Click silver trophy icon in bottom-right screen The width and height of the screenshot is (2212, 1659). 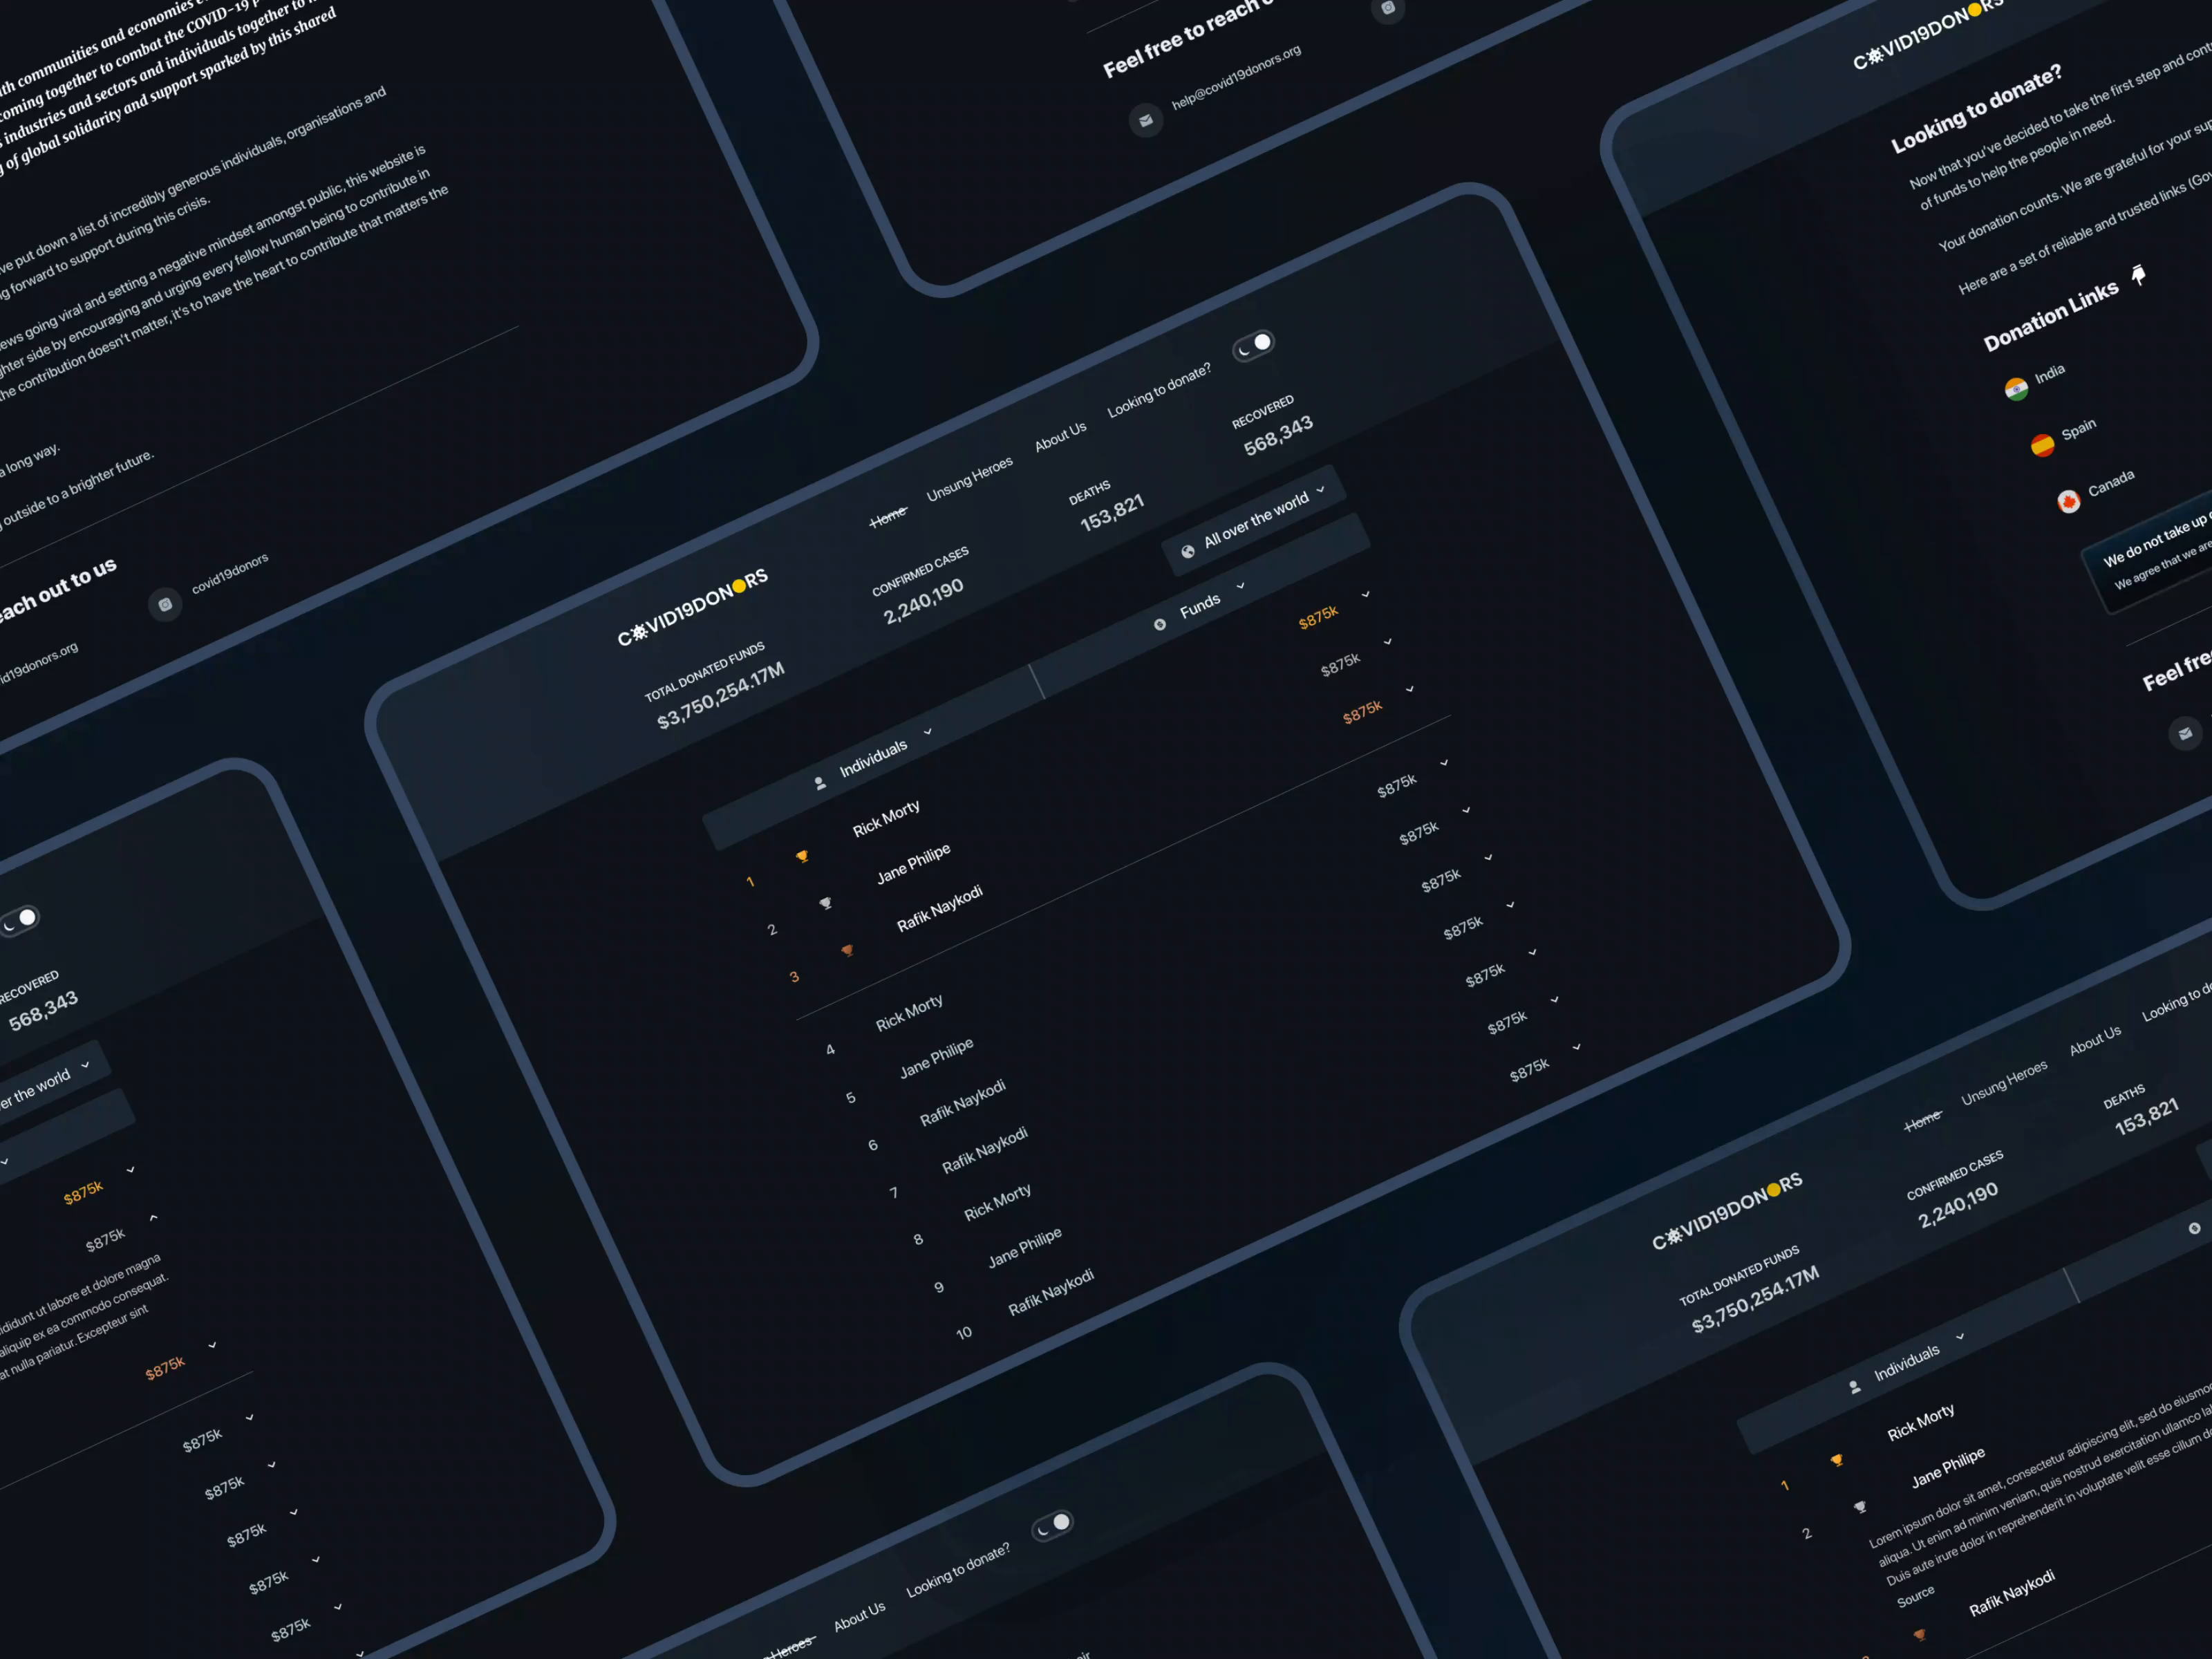tap(1860, 1507)
